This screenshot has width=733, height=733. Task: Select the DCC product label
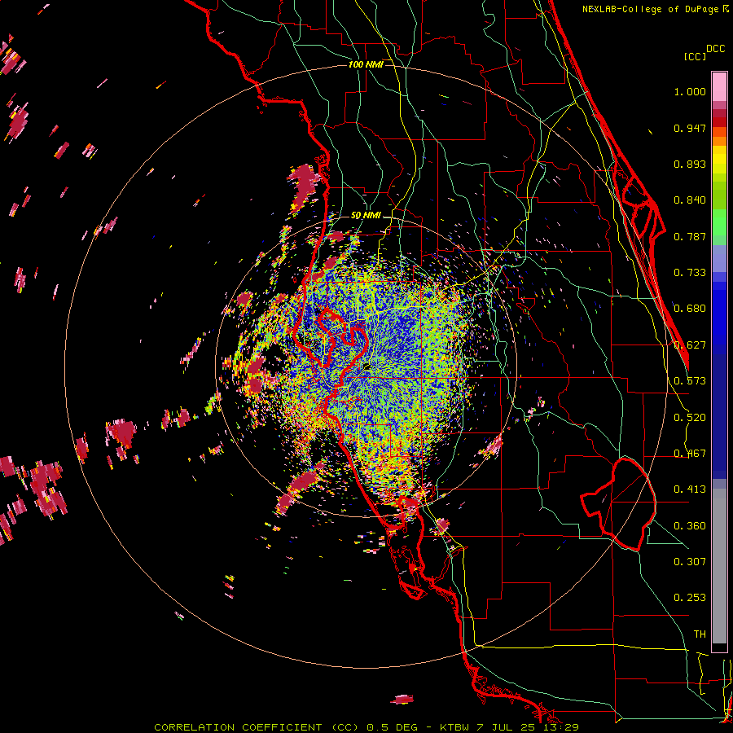[x=715, y=49]
